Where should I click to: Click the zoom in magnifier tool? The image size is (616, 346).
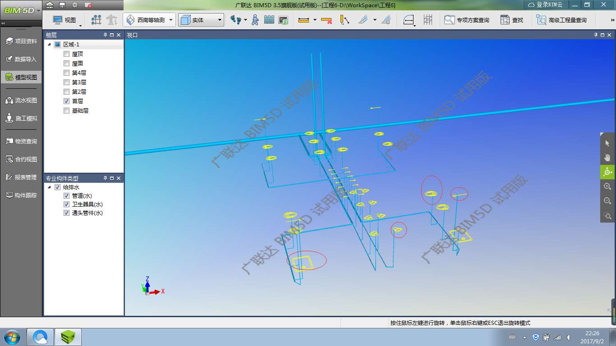pyautogui.click(x=607, y=187)
